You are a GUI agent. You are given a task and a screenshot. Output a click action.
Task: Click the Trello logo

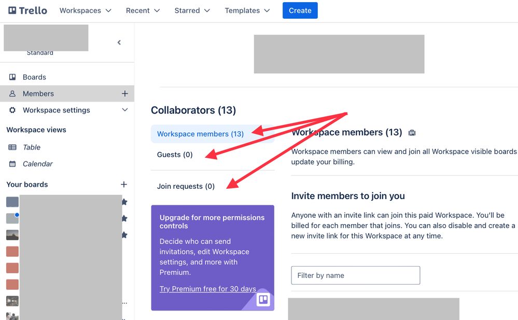point(28,10)
